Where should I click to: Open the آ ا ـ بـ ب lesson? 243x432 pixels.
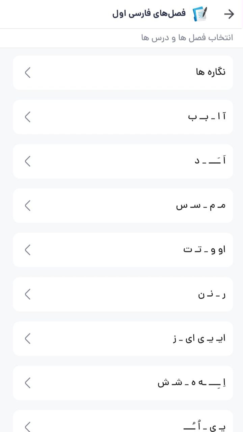(x=207, y=117)
